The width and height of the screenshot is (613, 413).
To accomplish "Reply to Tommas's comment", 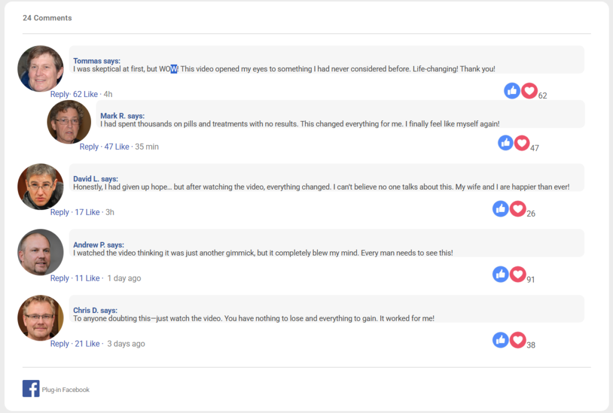I will 59,94.
